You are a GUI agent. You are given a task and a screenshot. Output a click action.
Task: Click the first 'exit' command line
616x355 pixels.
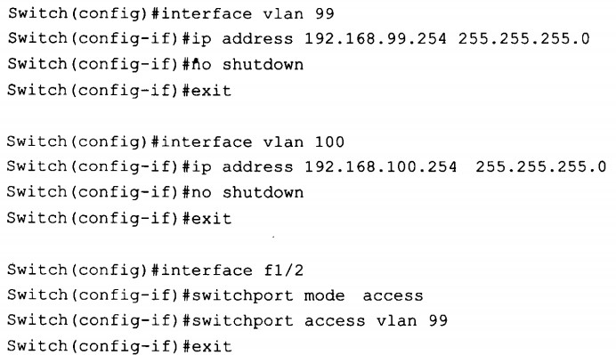coord(119,91)
